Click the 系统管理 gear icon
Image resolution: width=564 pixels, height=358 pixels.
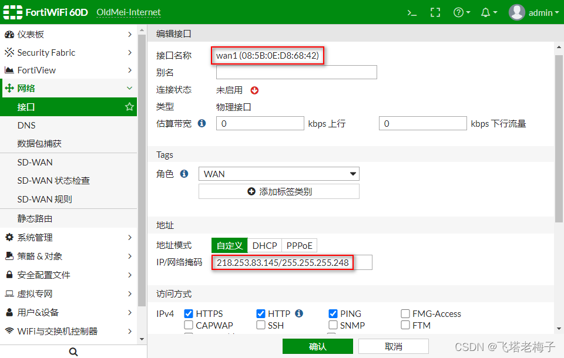tap(9, 237)
